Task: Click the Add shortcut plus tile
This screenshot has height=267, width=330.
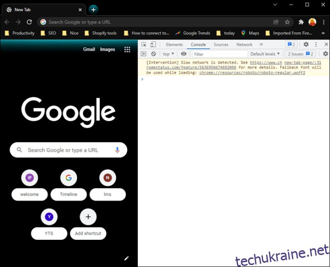Action: pos(88,224)
